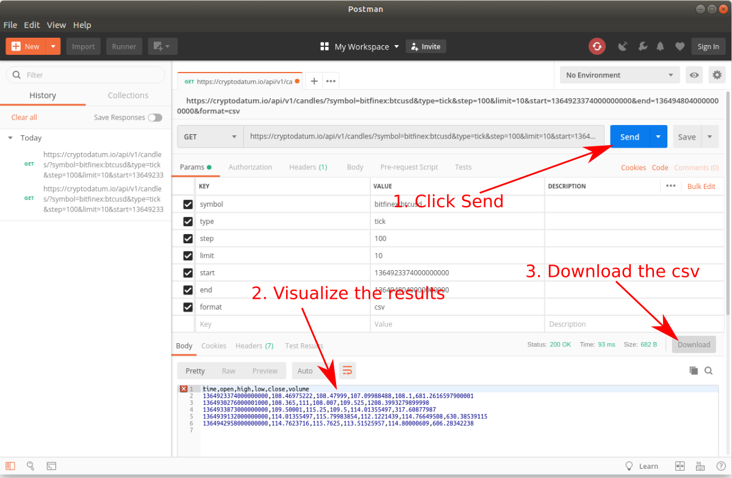
Task: Search within the response body icon
Action: [x=709, y=371]
